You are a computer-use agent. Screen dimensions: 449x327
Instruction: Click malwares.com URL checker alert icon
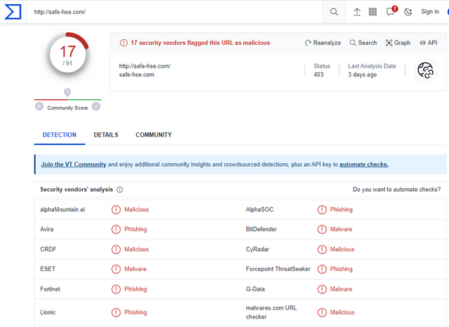pyautogui.click(x=322, y=312)
